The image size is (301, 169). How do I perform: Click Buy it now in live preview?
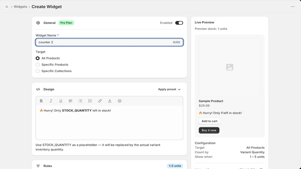[209, 130]
